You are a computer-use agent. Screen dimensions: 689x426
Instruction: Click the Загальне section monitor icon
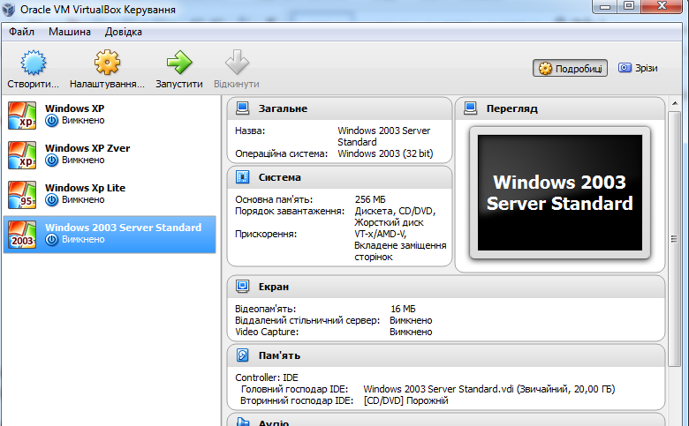(x=243, y=108)
